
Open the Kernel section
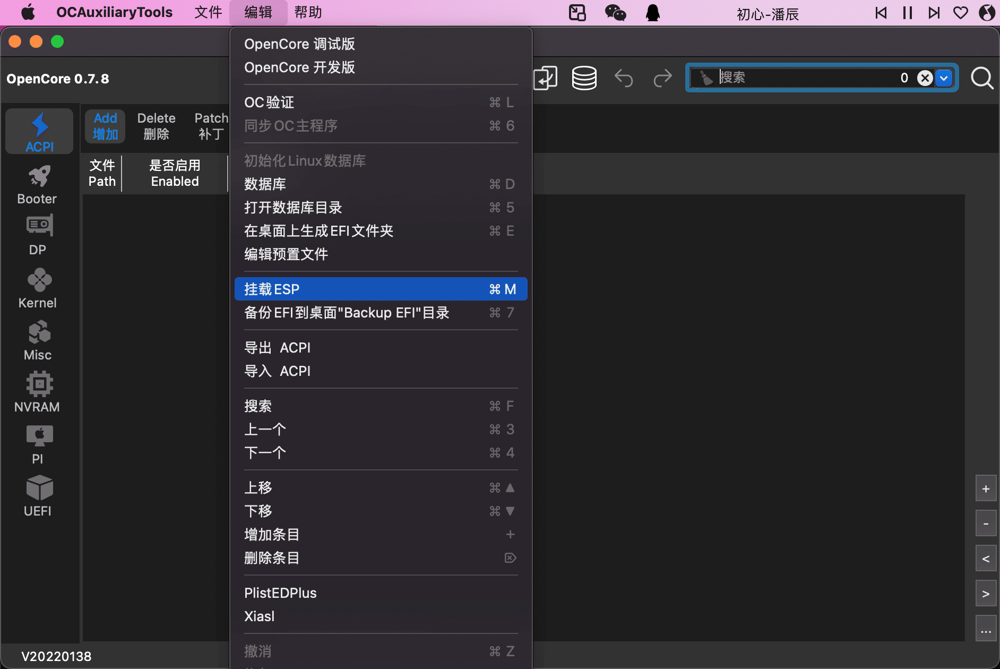click(x=37, y=288)
